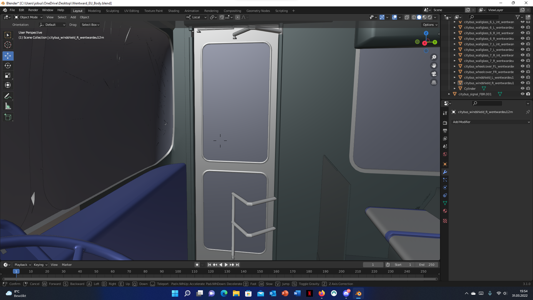Viewport: 533px width, 300px height.
Task: Activate the Annotate pencil tool
Action: pyautogui.click(x=8, y=96)
